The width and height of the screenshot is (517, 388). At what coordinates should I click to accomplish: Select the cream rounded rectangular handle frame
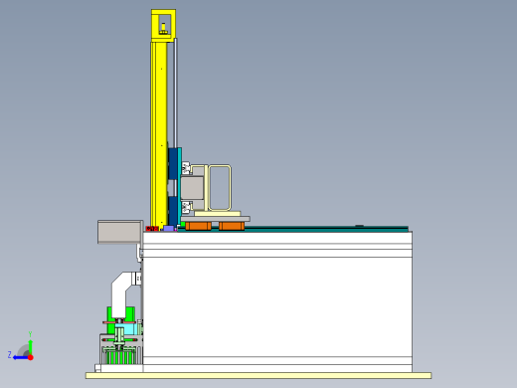click(x=219, y=188)
